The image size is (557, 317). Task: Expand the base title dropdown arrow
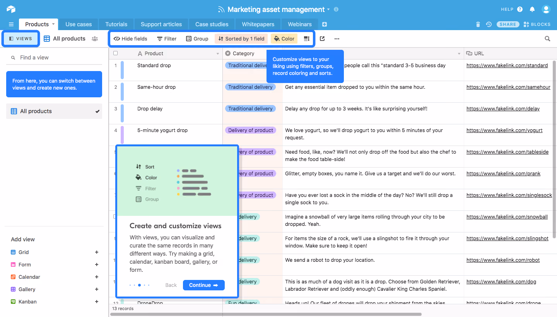click(328, 9)
